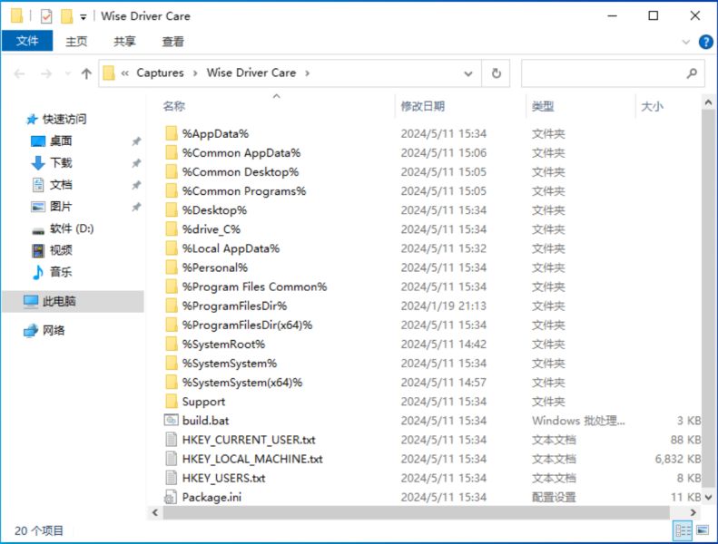Select the HKEY_CURRENT_USER.txt file icon
718x544 pixels.
172,440
